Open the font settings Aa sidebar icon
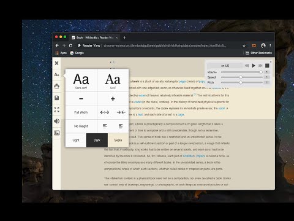The width and height of the screenshot is (294, 221). 57,75
